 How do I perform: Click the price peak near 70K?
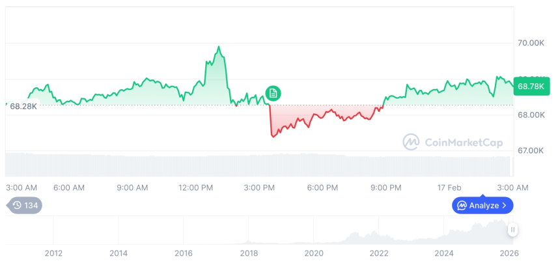pos(219,47)
